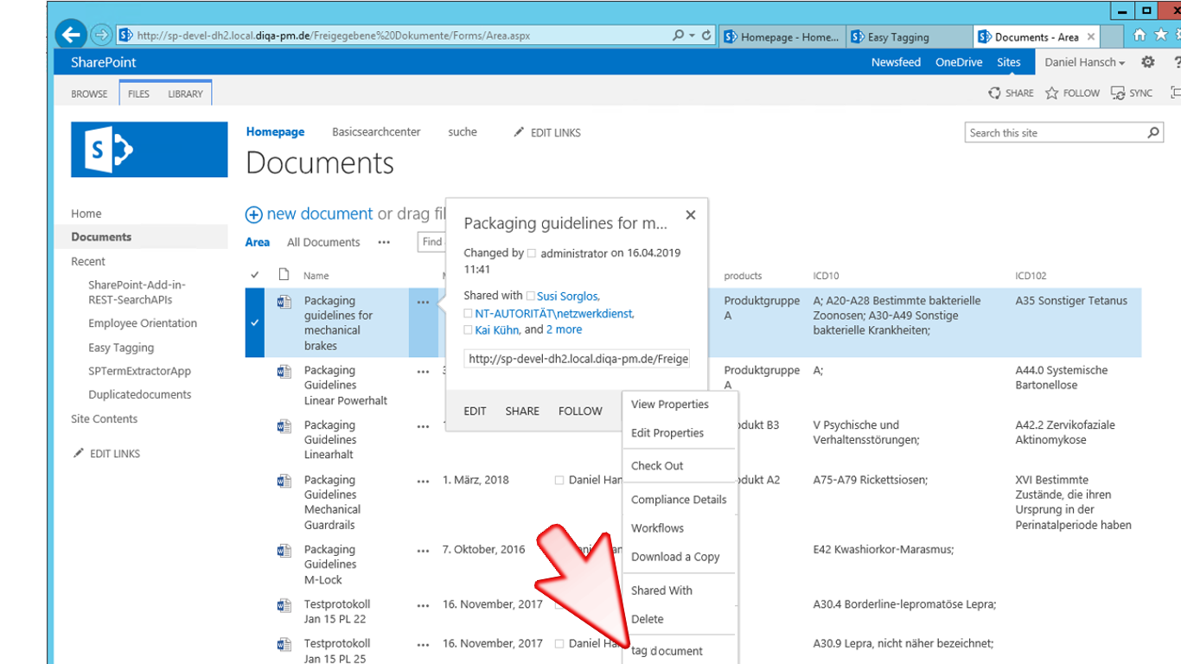Screen dimensions: 1181x664
Task: Click presence box next to Kai Kühn
Action: [468, 330]
